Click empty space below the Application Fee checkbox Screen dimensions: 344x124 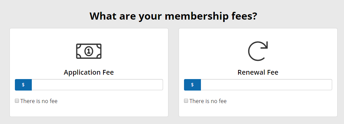(x=89, y=110)
